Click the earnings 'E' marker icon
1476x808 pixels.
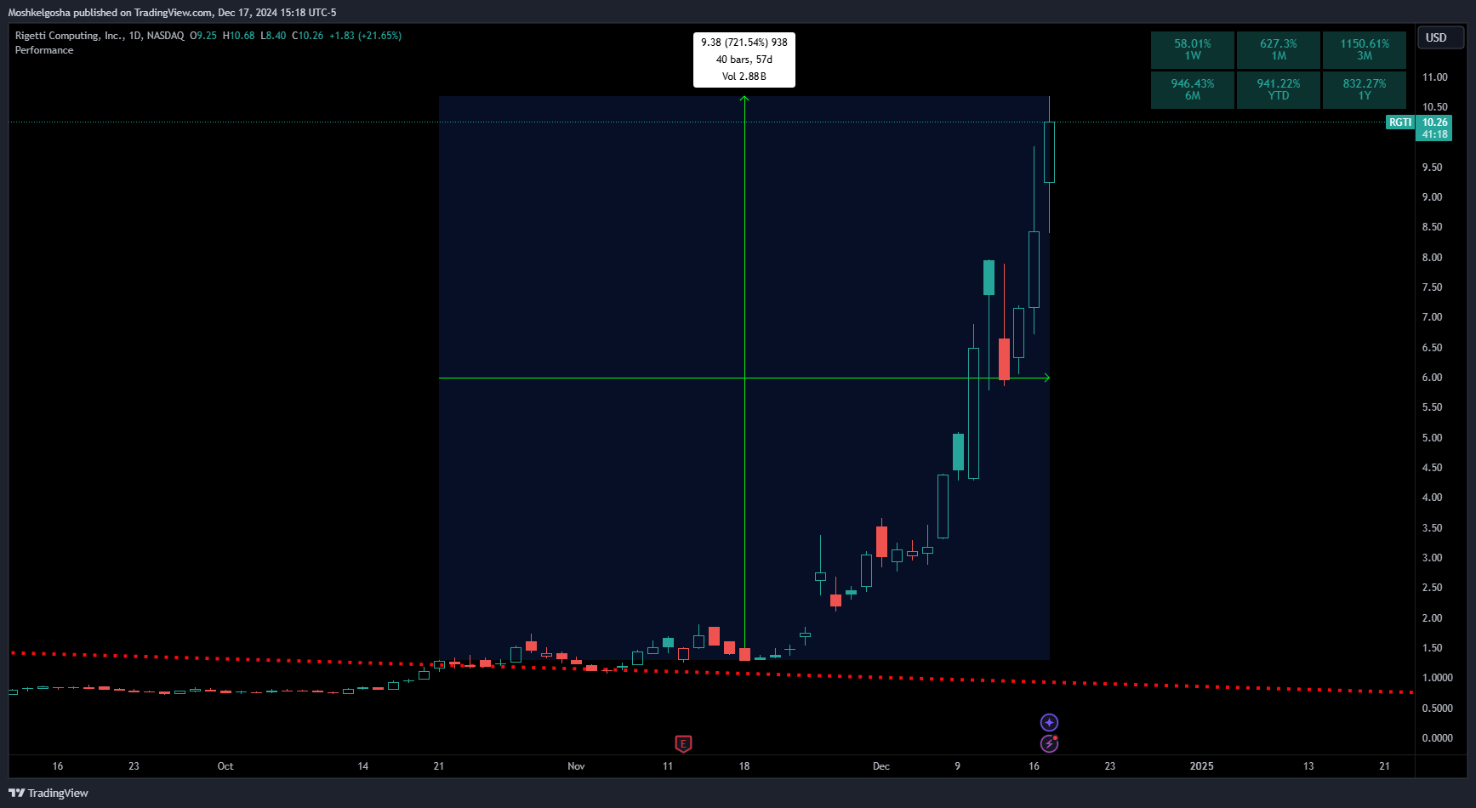point(683,744)
